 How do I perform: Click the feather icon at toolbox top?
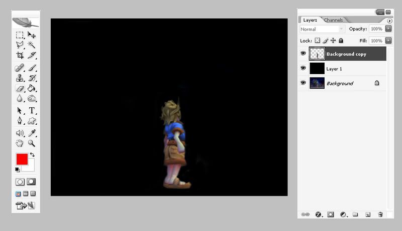pyautogui.click(x=26, y=23)
